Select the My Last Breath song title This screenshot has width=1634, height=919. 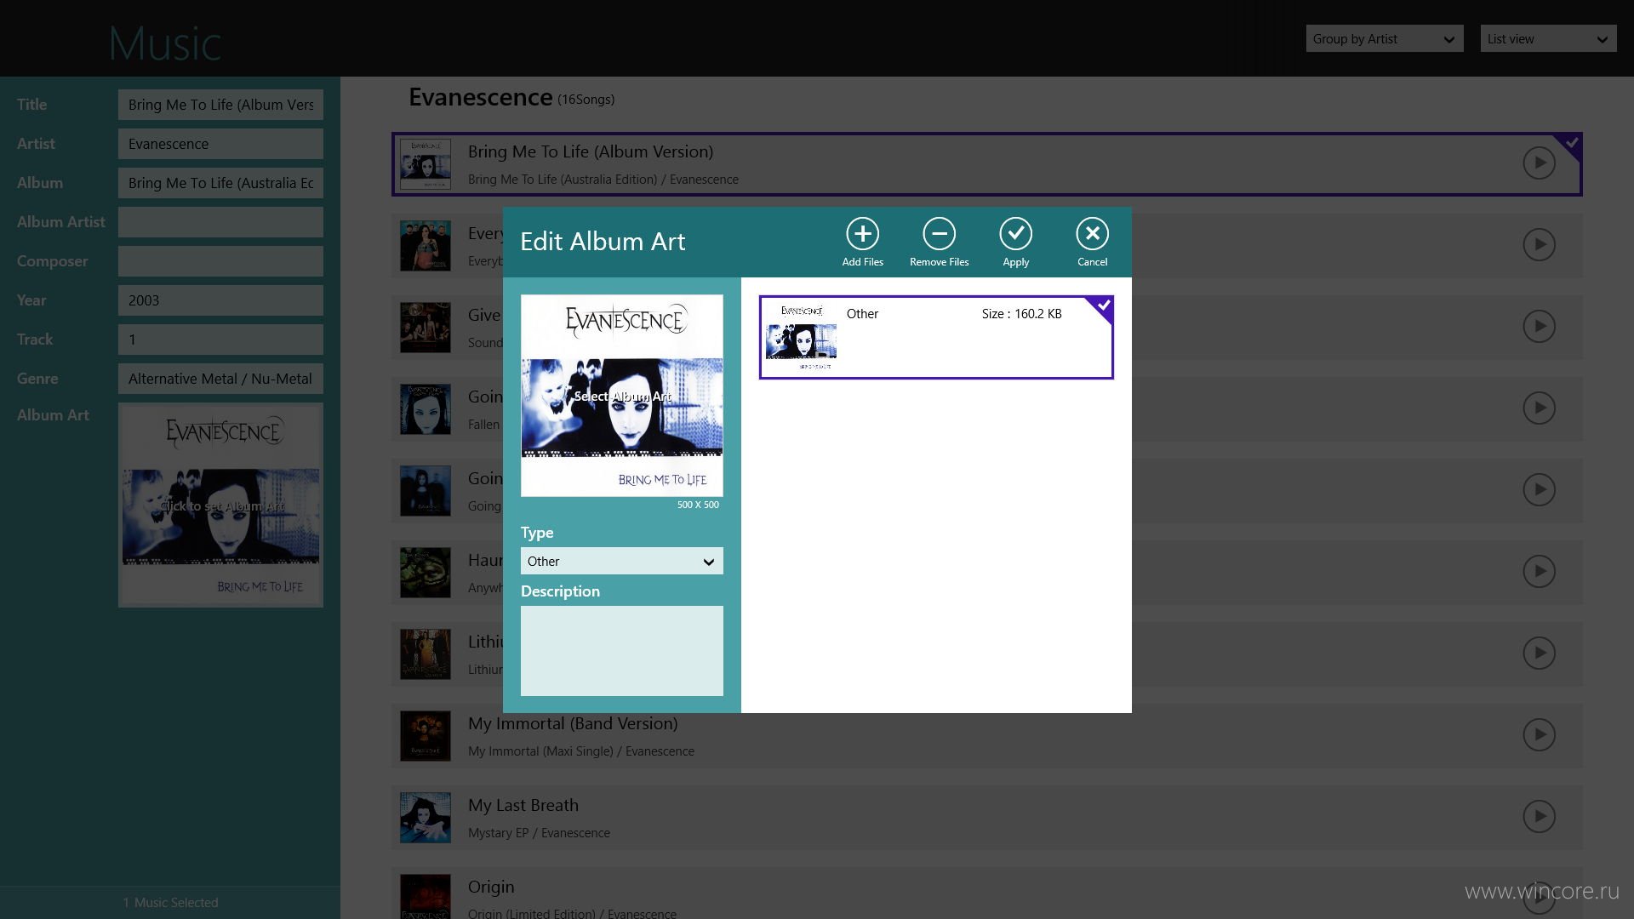pos(523,805)
